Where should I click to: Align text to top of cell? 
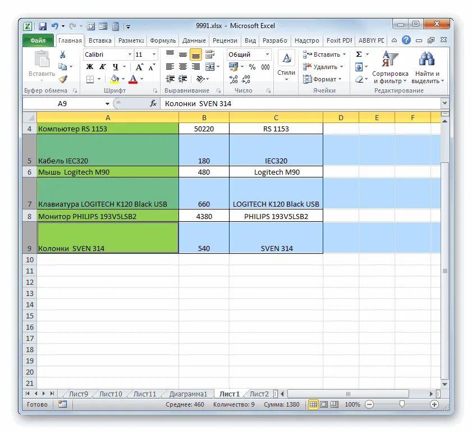pos(170,54)
